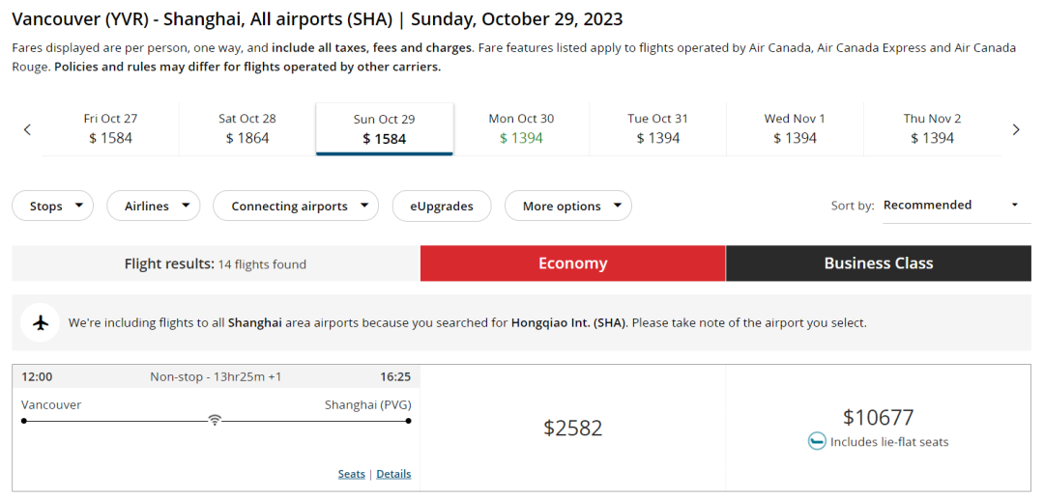Open the More options dropdown
The image size is (1044, 498).
point(568,206)
